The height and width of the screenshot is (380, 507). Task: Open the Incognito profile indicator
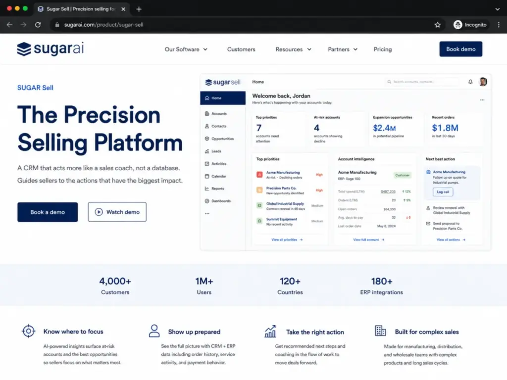click(470, 25)
